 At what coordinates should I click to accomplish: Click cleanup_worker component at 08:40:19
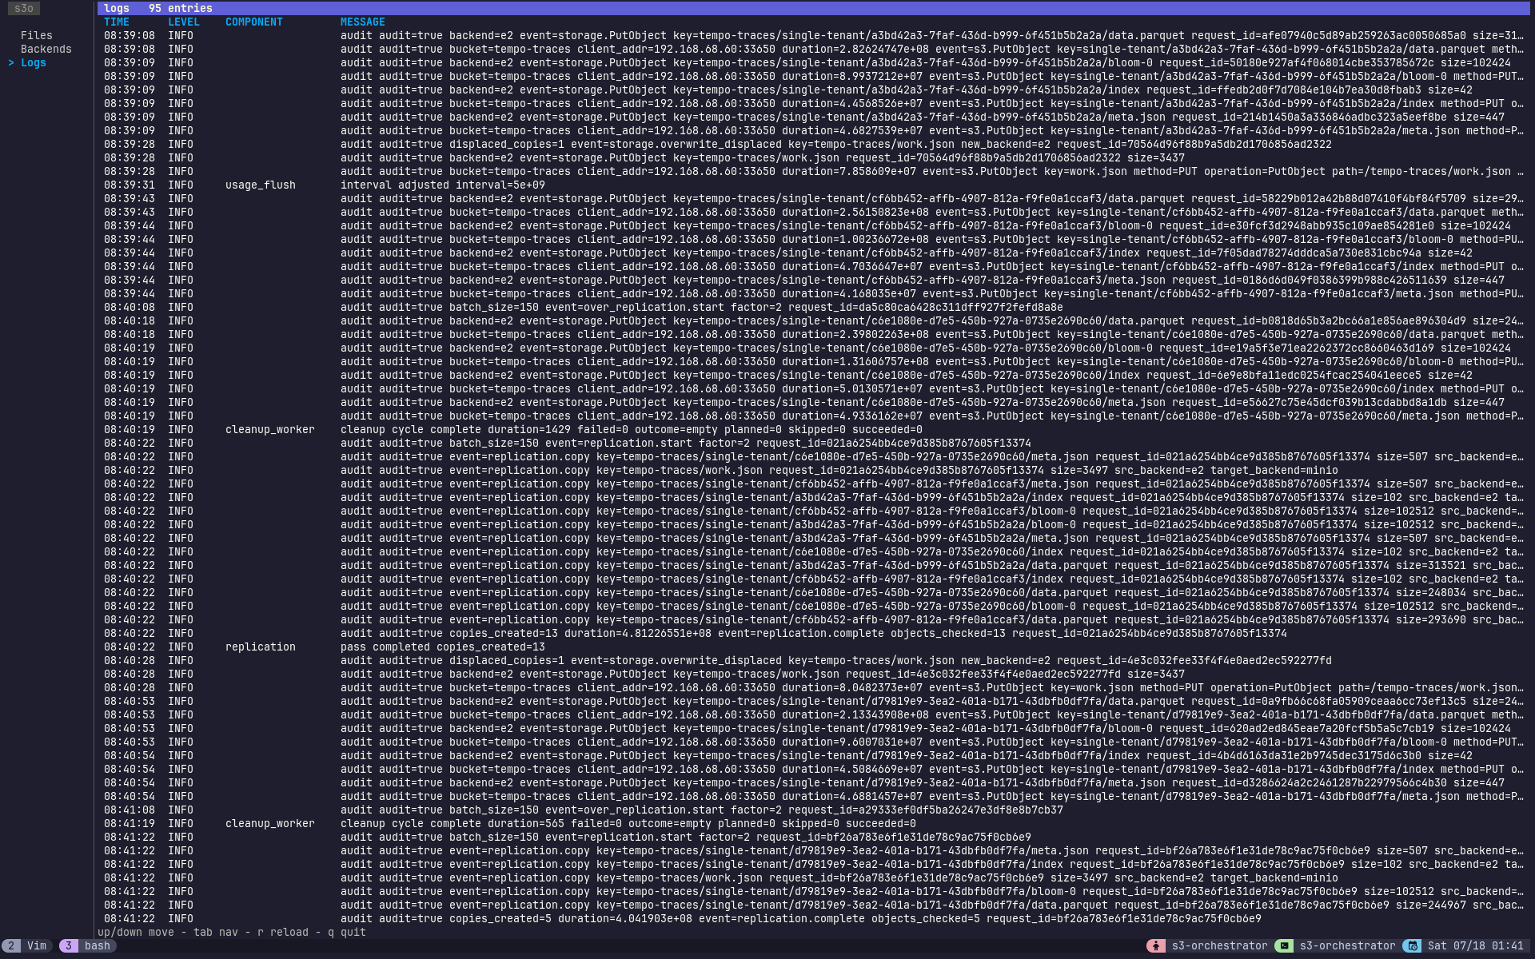point(270,430)
